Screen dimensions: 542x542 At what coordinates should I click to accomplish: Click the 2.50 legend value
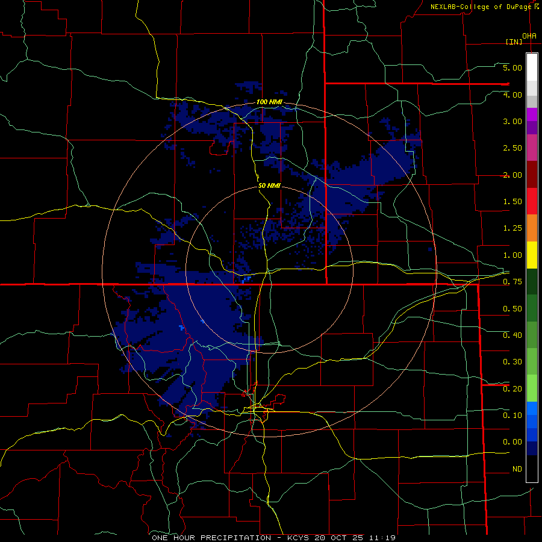(x=512, y=148)
